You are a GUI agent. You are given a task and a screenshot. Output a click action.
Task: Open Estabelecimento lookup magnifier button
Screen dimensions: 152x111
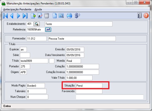(x=37, y=24)
